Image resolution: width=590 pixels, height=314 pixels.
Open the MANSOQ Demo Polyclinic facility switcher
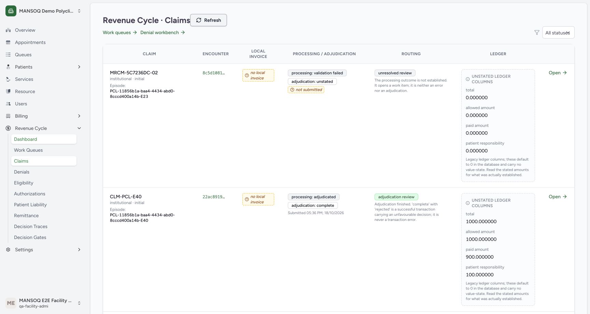(44, 11)
